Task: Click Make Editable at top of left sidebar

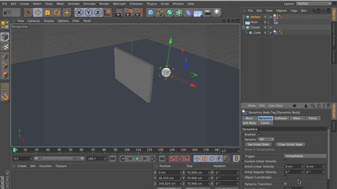Action: point(5,25)
